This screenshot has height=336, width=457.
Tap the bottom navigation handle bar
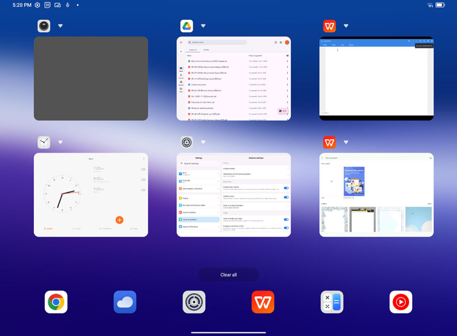click(x=228, y=332)
